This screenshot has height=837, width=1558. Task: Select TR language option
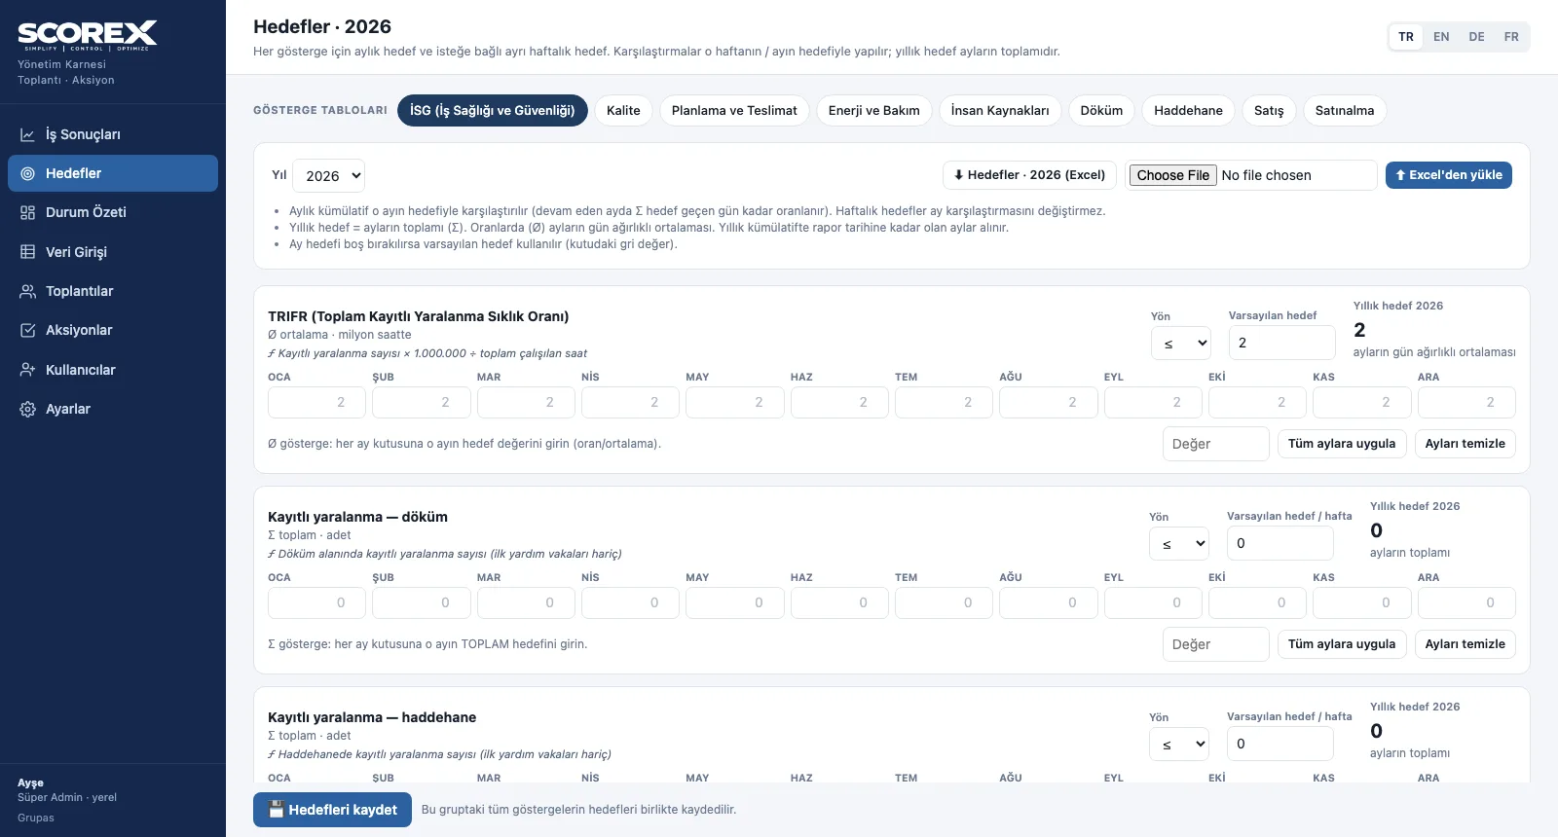(x=1406, y=37)
